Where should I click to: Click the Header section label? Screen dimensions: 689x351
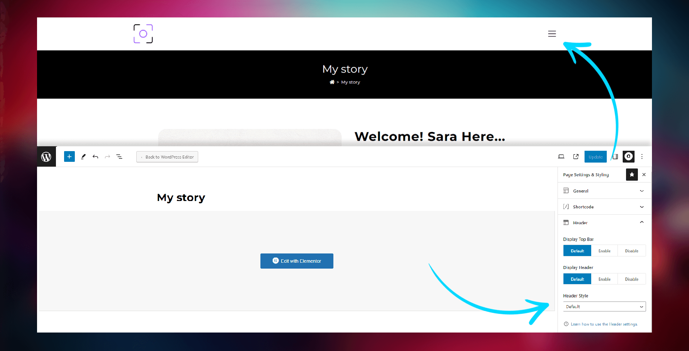[x=580, y=223]
